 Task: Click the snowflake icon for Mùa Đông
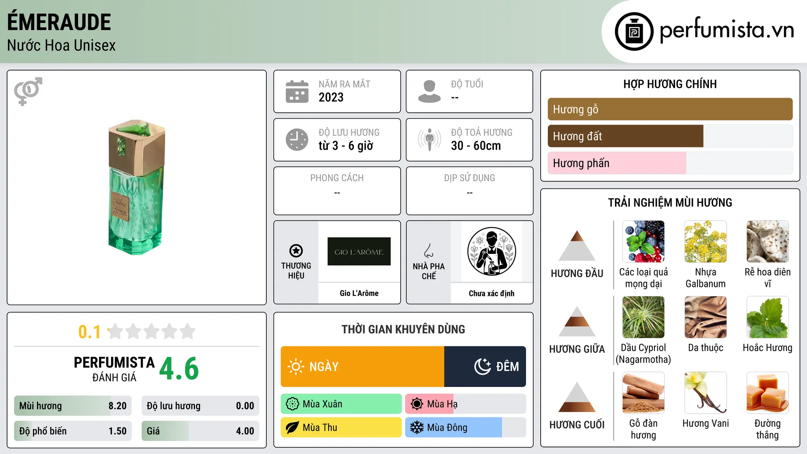(417, 428)
